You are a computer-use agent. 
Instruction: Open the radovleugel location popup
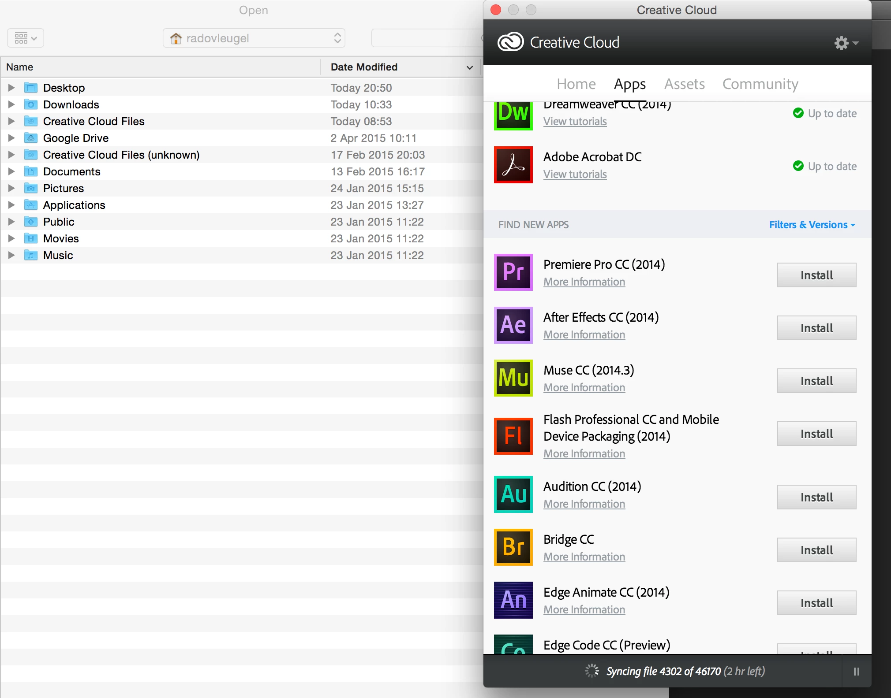(254, 38)
